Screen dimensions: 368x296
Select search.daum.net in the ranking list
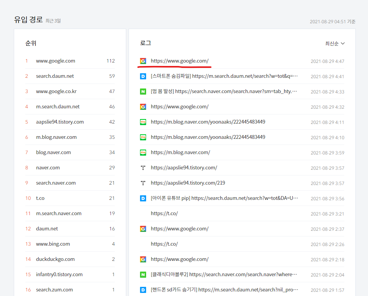click(x=55, y=76)
